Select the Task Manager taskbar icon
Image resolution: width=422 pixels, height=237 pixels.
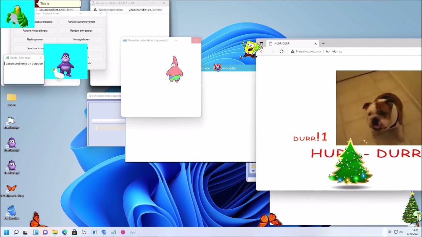(133, 232)
